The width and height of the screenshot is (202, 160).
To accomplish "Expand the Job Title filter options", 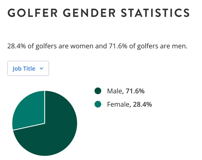I will [28, 68].
